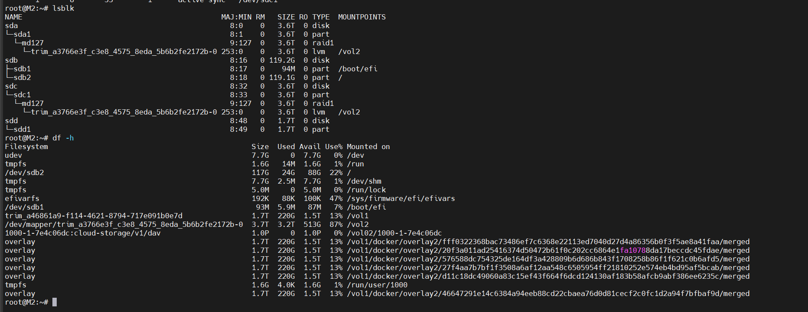808x312 pixels.
Task: Click the "df -h" command text
Action: [63, 138]
